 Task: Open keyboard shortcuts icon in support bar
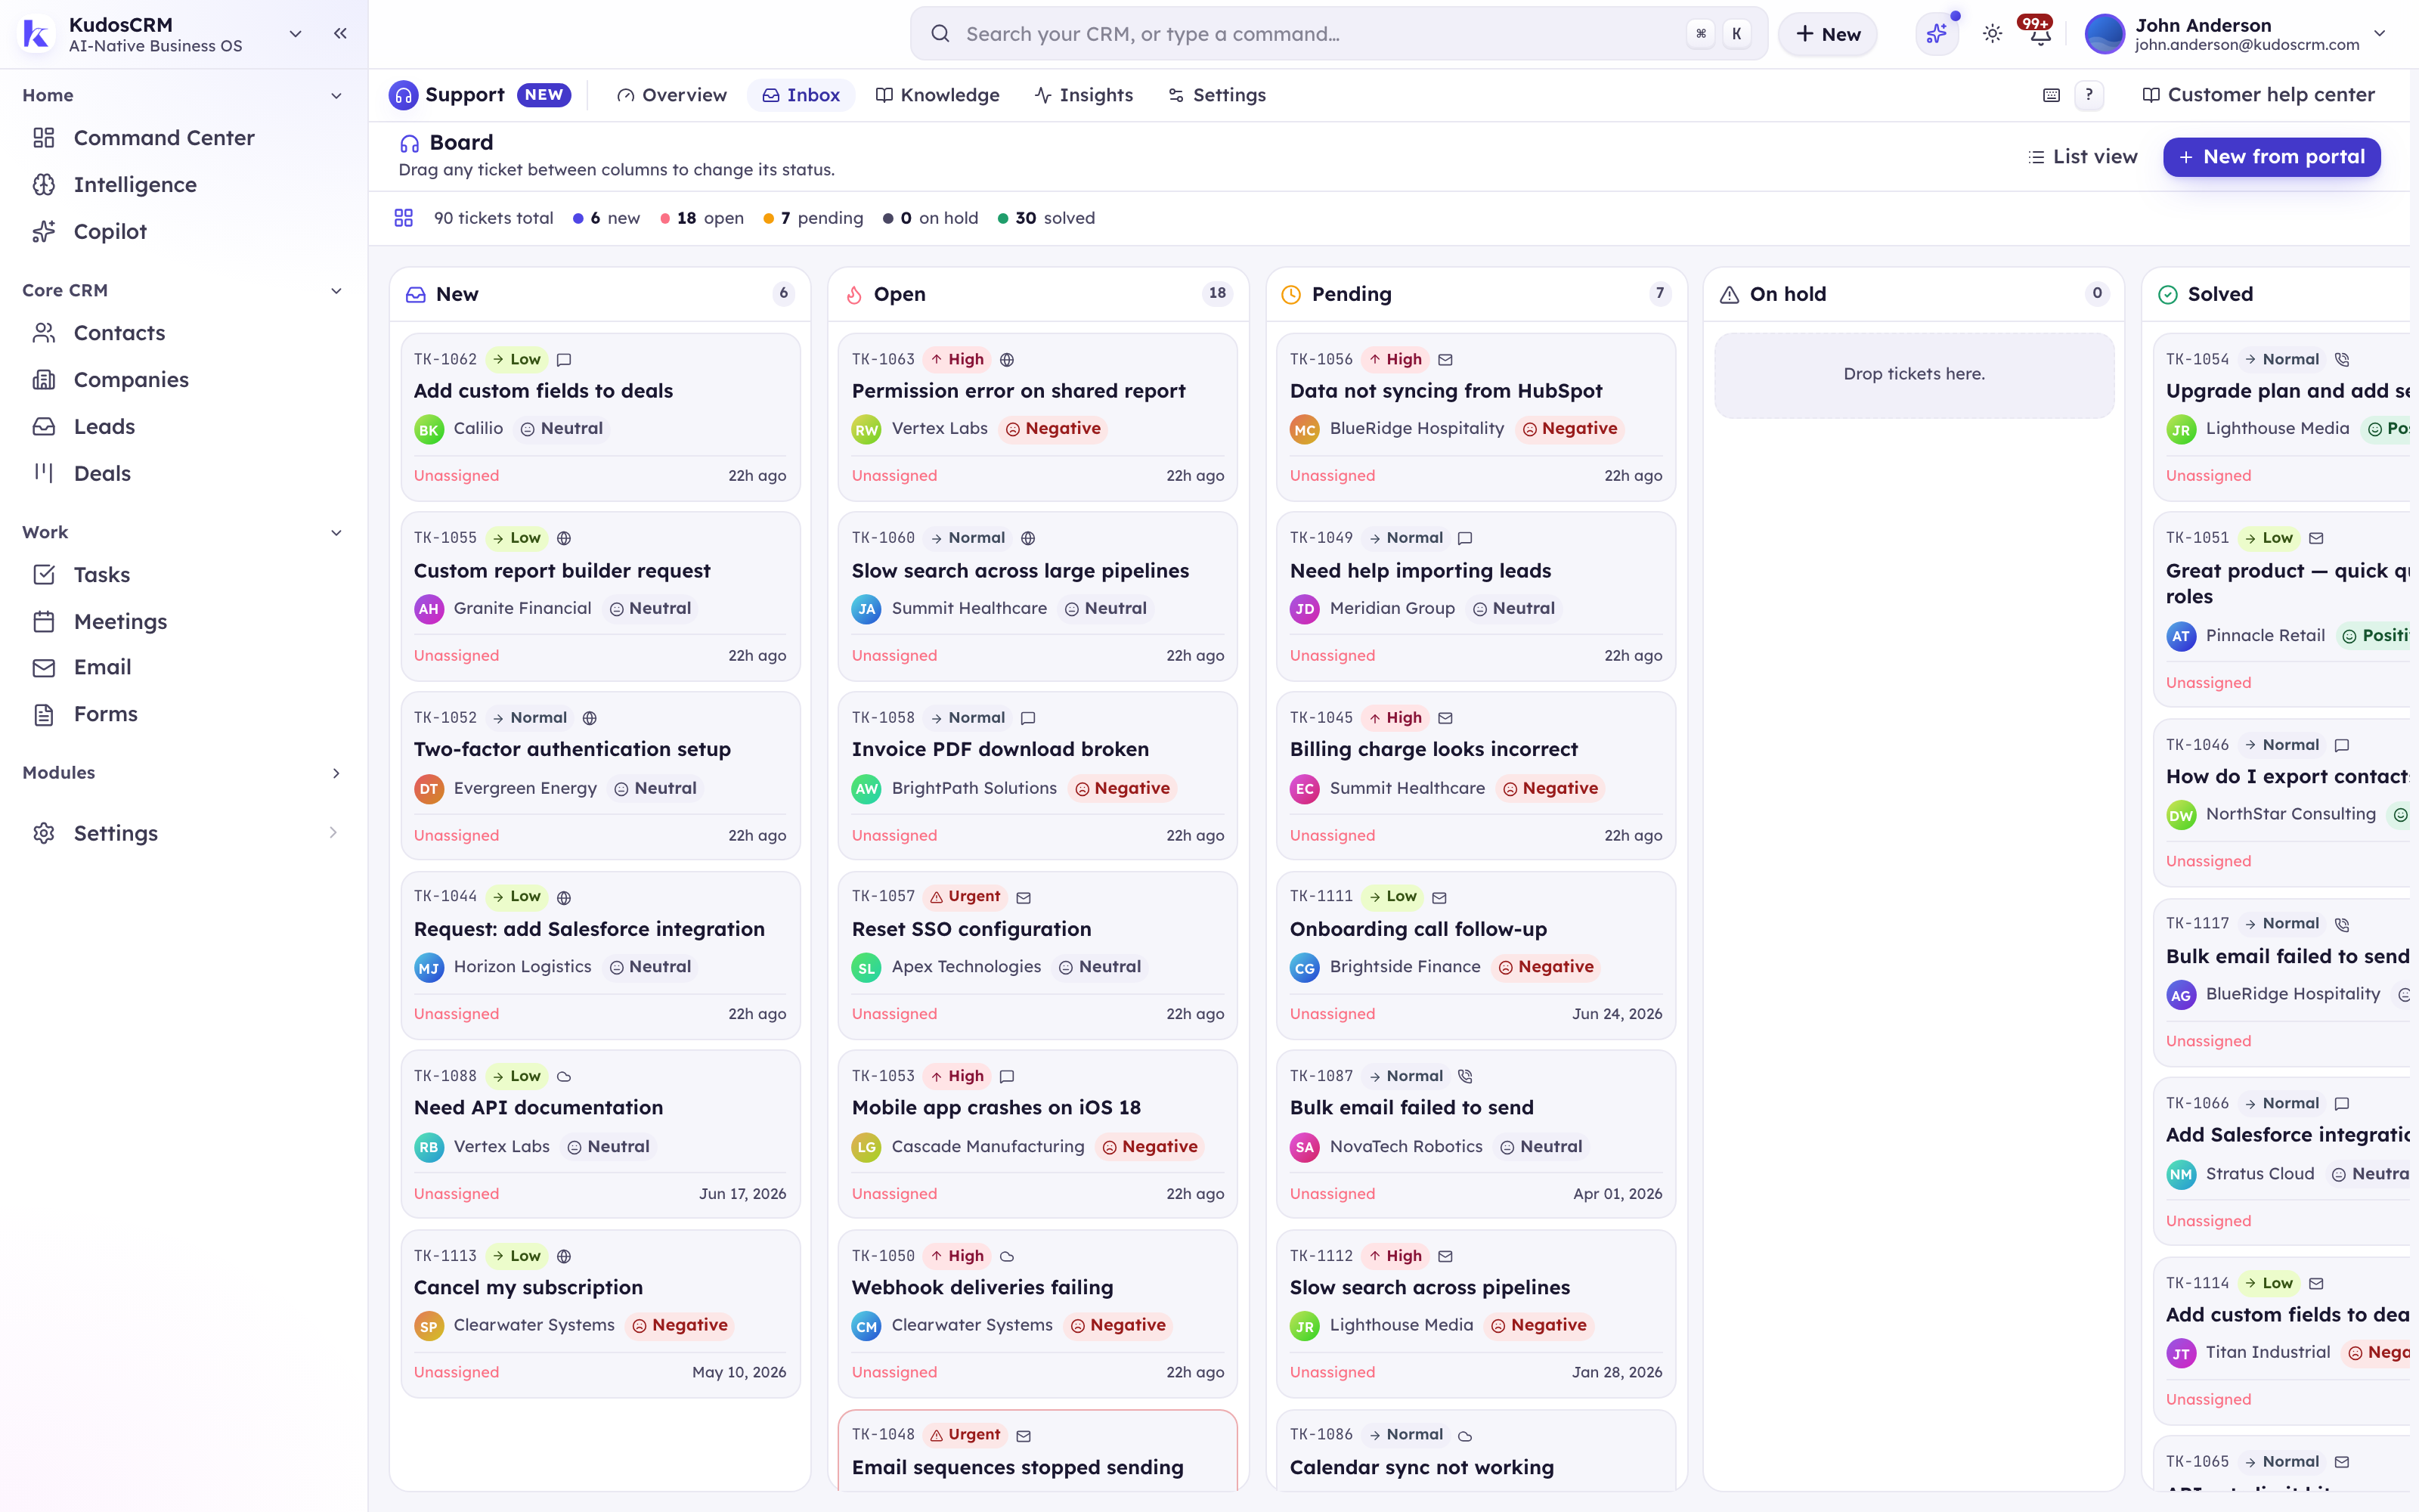click(2051, 95)
